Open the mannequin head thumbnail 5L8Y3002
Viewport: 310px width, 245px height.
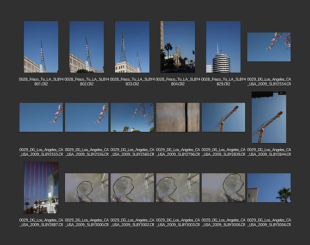132,188
